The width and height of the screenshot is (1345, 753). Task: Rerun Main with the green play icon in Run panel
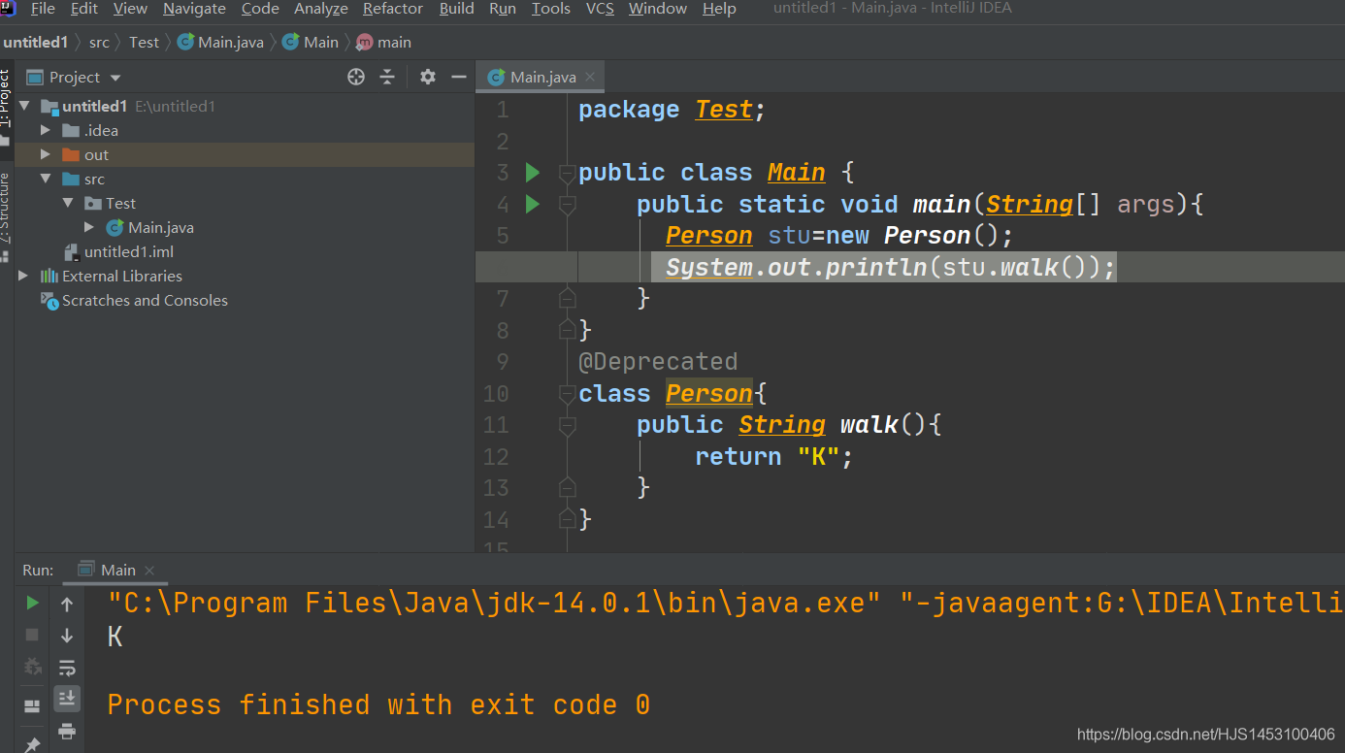point(32,603)
